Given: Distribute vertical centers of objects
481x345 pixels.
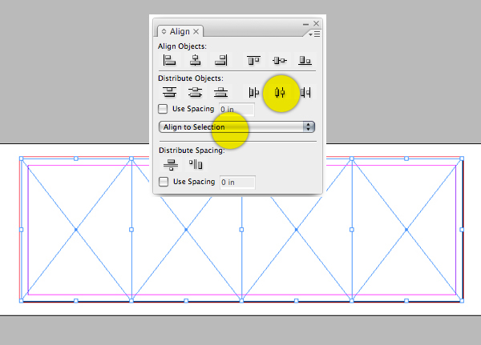Looking at the screenshot, I should (195, 92).
